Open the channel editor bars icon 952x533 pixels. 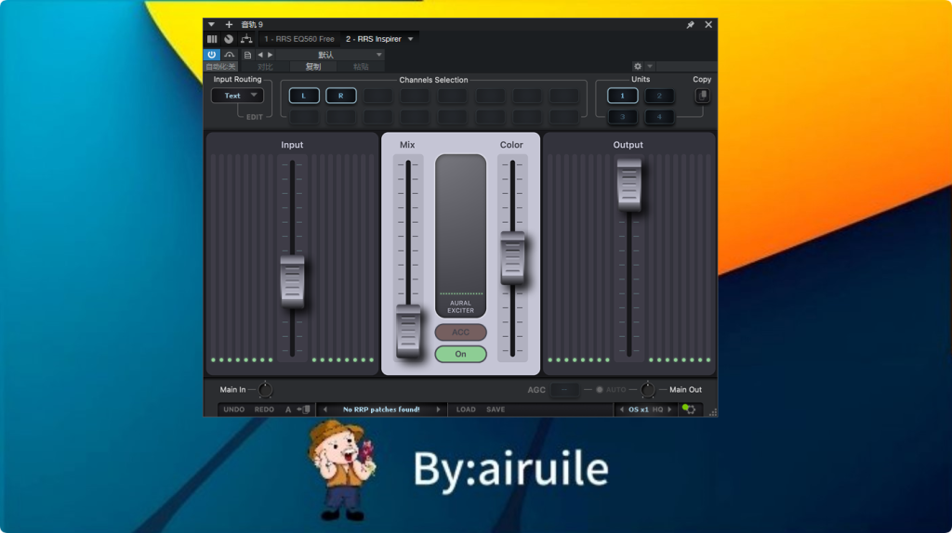point(212,39)
